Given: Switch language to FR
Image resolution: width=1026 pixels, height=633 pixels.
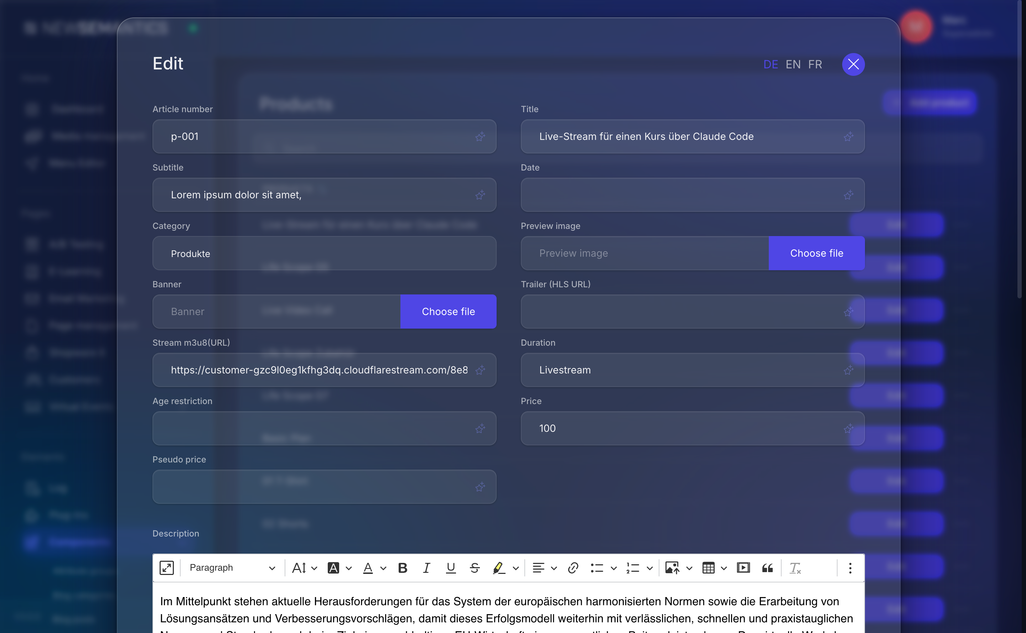Looking at the screenshot, I should (815, 64).
